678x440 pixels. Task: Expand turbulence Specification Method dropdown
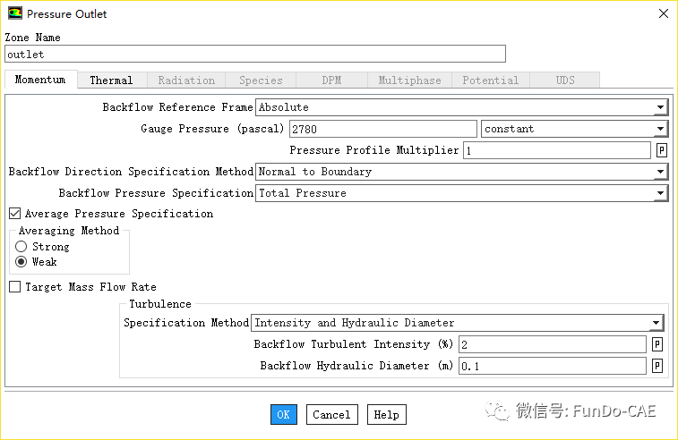(x=656, y=323)
